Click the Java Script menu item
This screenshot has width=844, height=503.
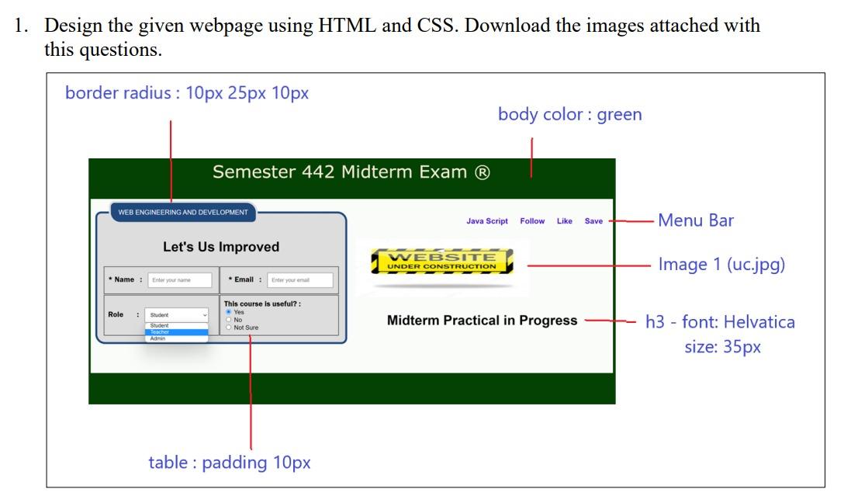tap(487, 220)
